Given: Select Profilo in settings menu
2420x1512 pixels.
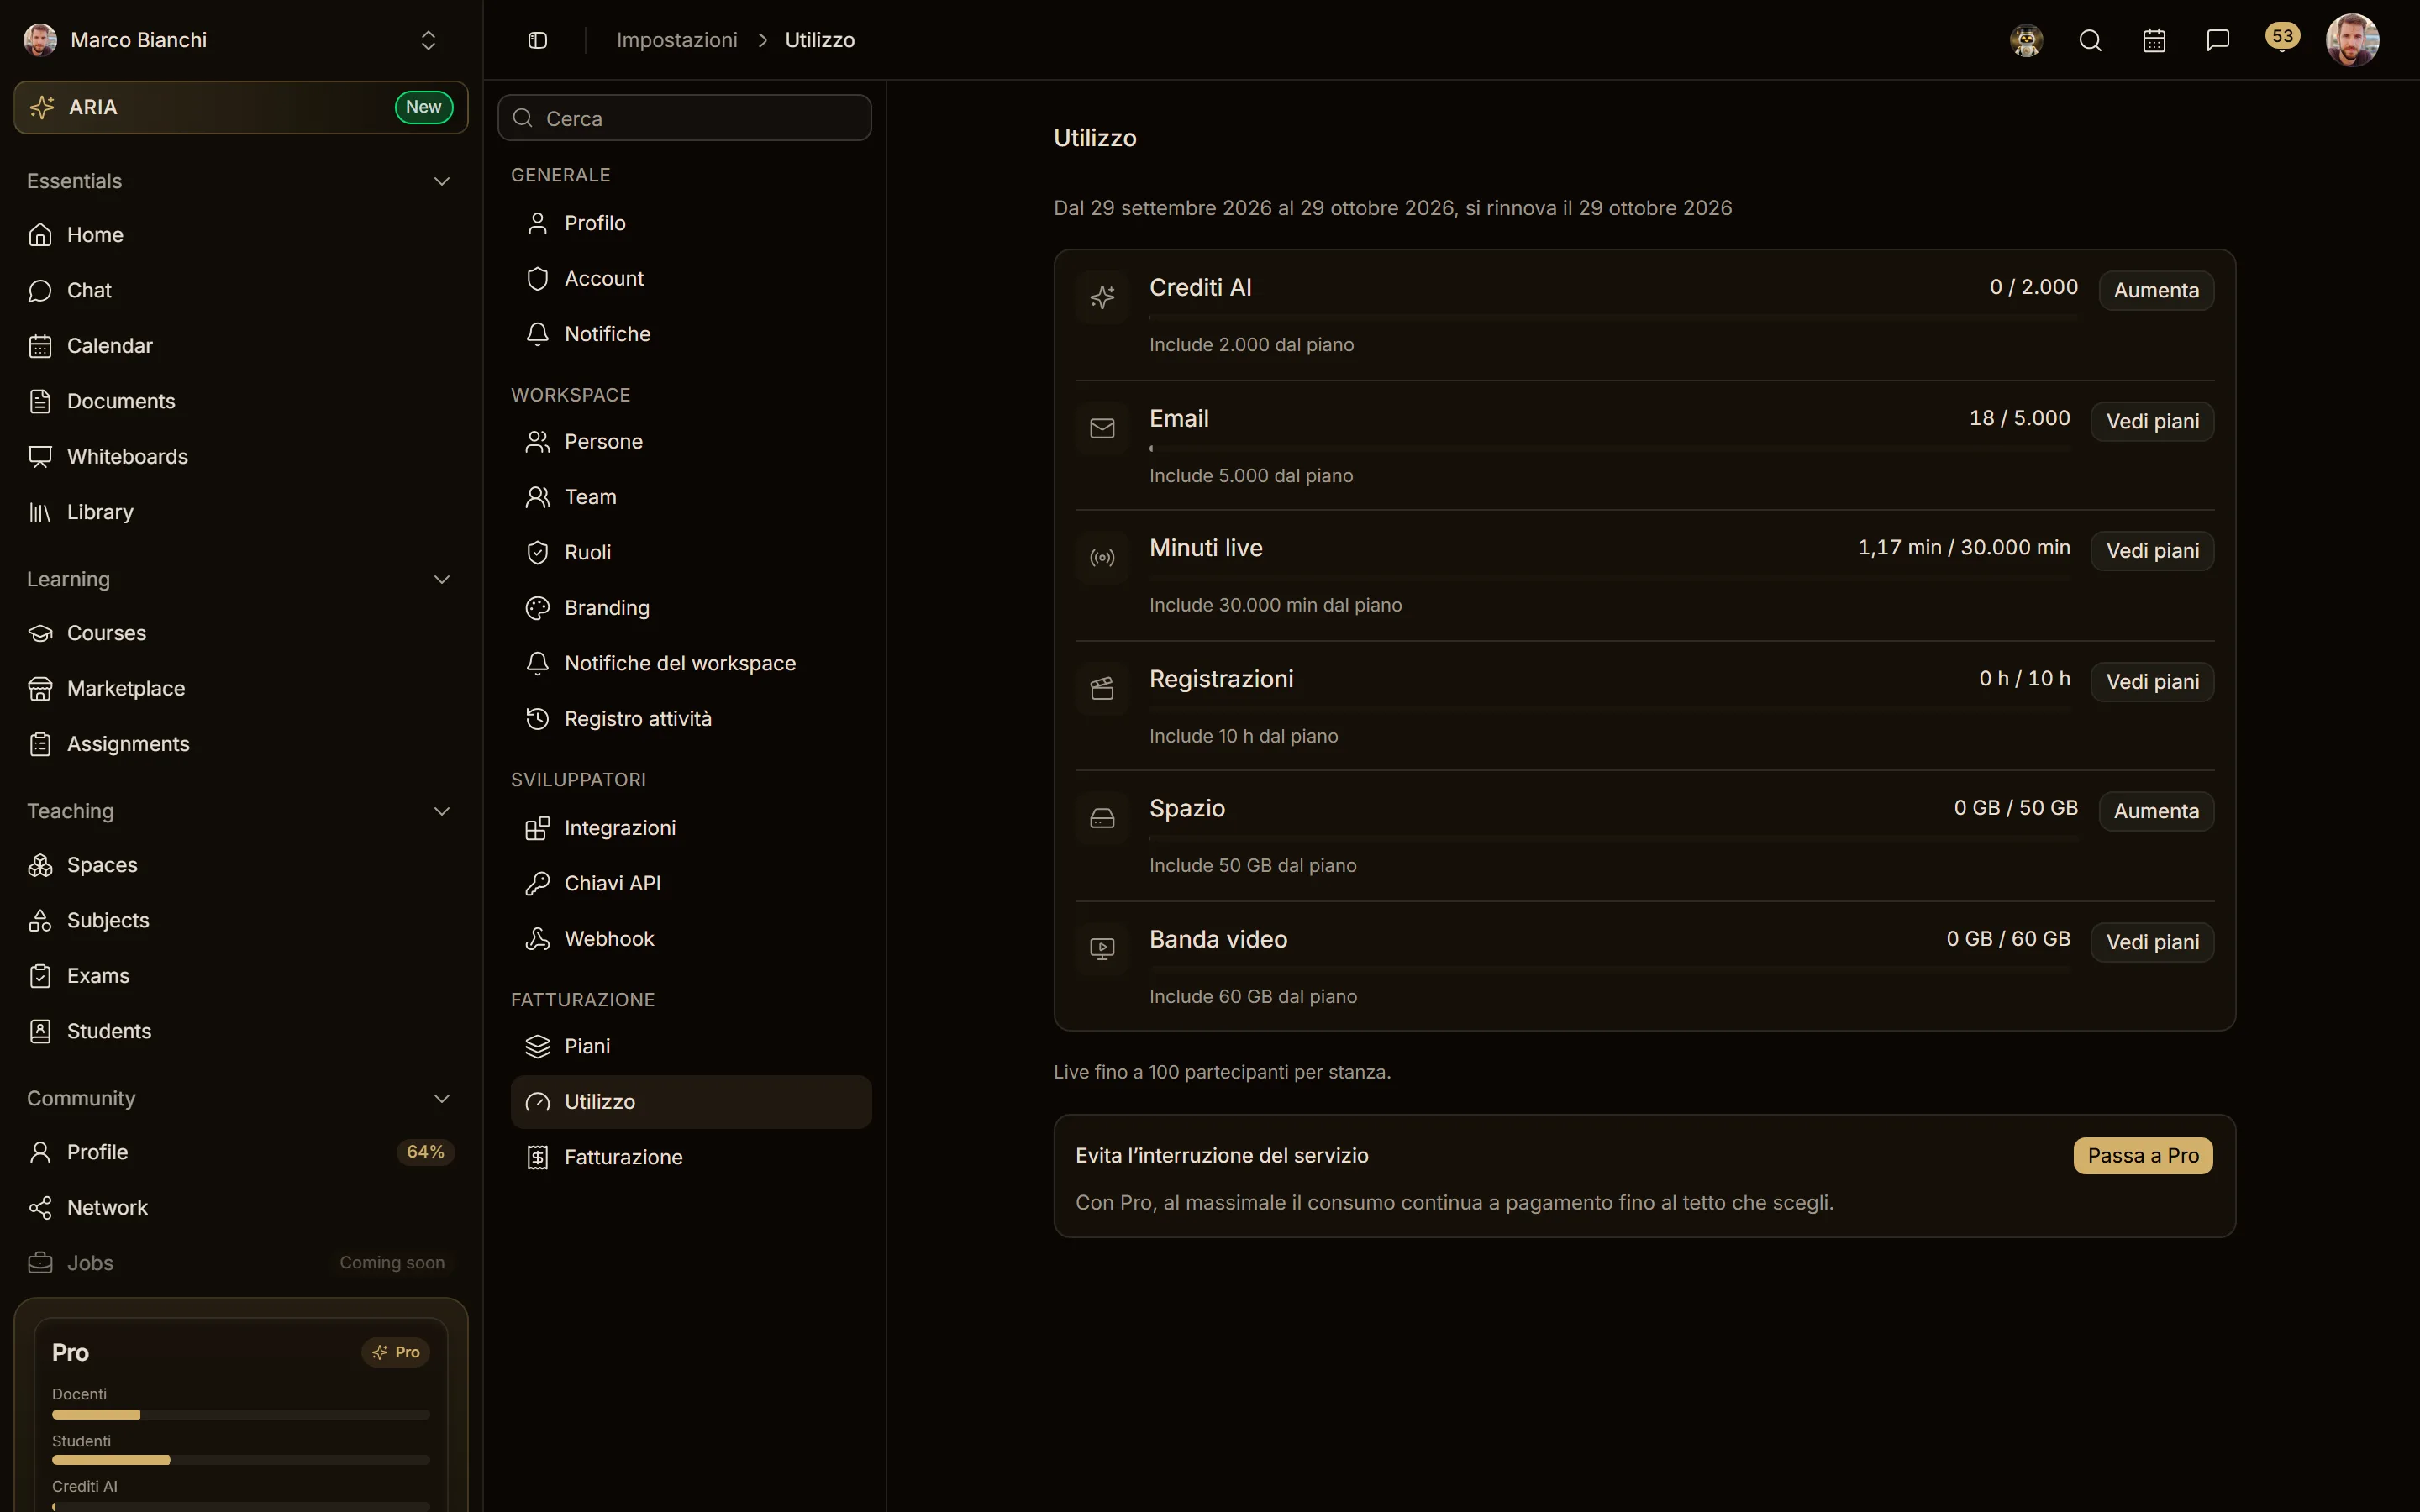Looking at the screenshot, I should click(x=691, y=223).
